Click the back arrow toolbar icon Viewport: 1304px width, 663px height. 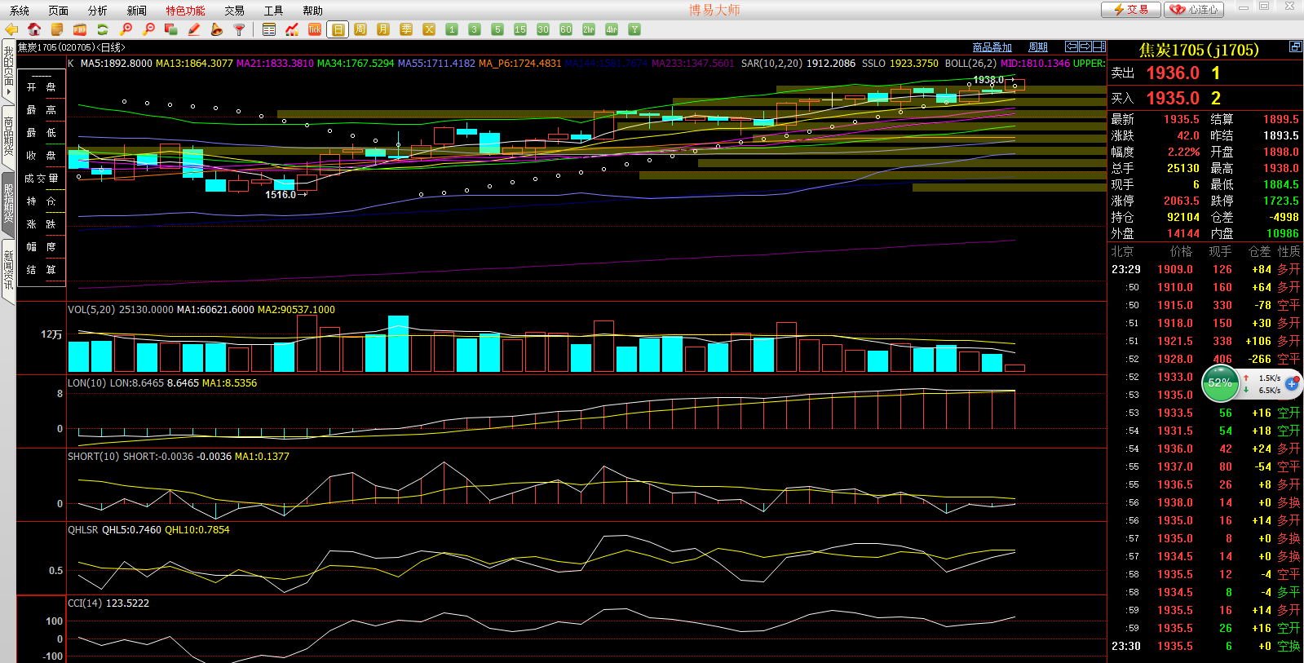point(11,29)
